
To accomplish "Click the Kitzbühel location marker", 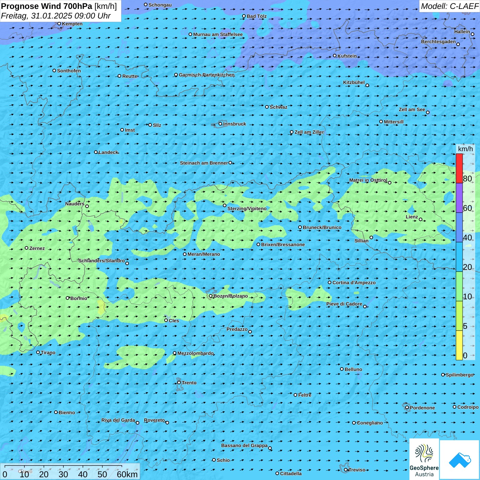I will pyautogui.click(x=367, y=85).
